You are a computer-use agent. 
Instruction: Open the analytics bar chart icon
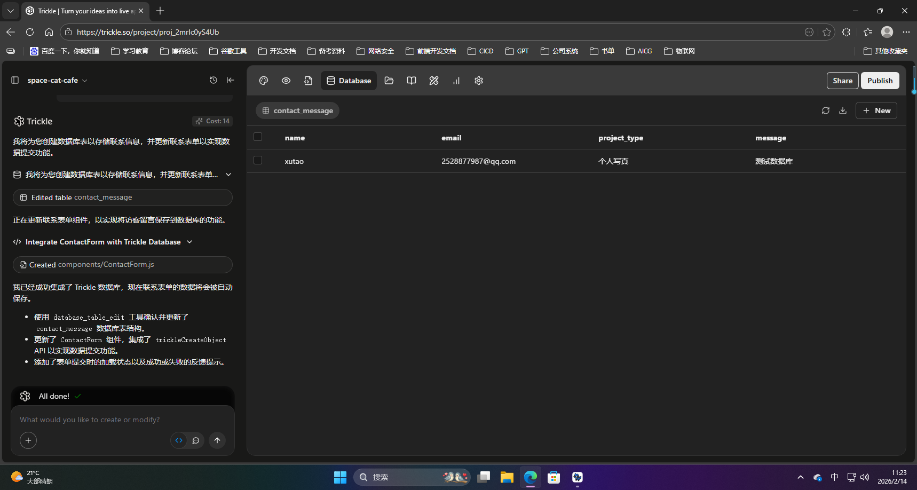pyautogui.click(x=456, y=81)
